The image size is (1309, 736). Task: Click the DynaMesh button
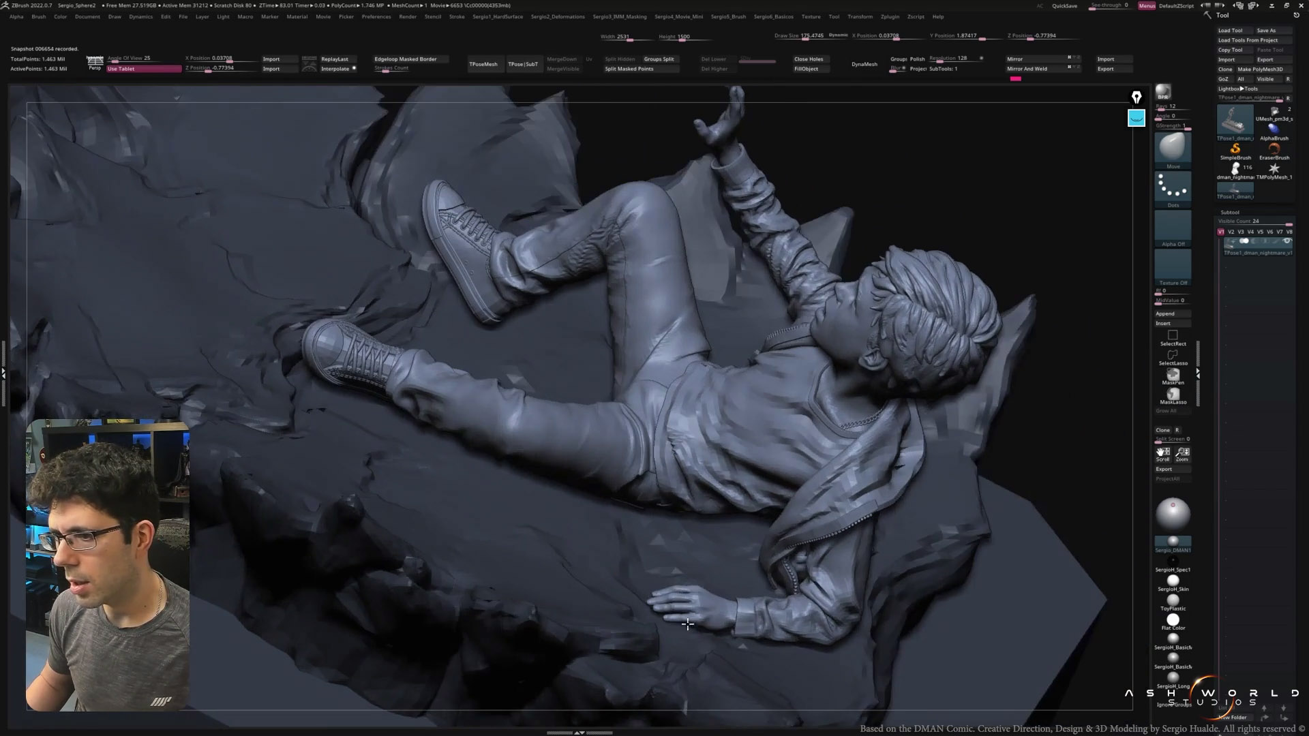click(864, 64)
